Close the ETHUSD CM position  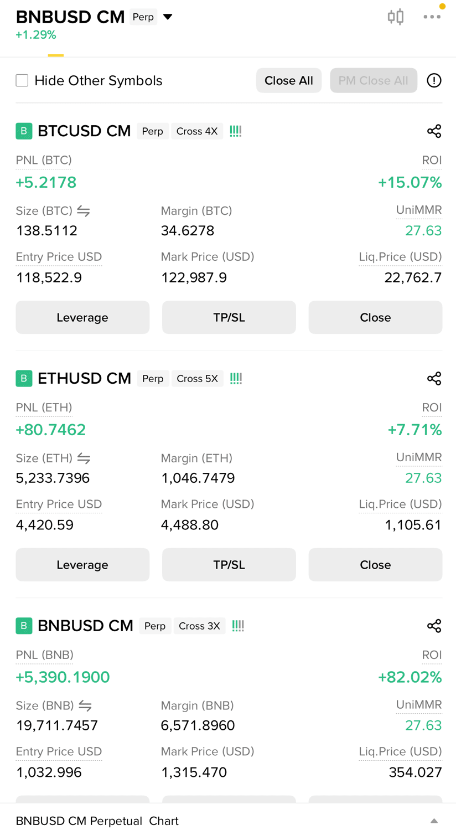pos(375,565)
